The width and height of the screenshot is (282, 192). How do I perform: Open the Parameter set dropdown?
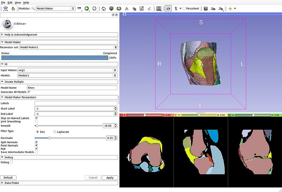tap(68, 47)
